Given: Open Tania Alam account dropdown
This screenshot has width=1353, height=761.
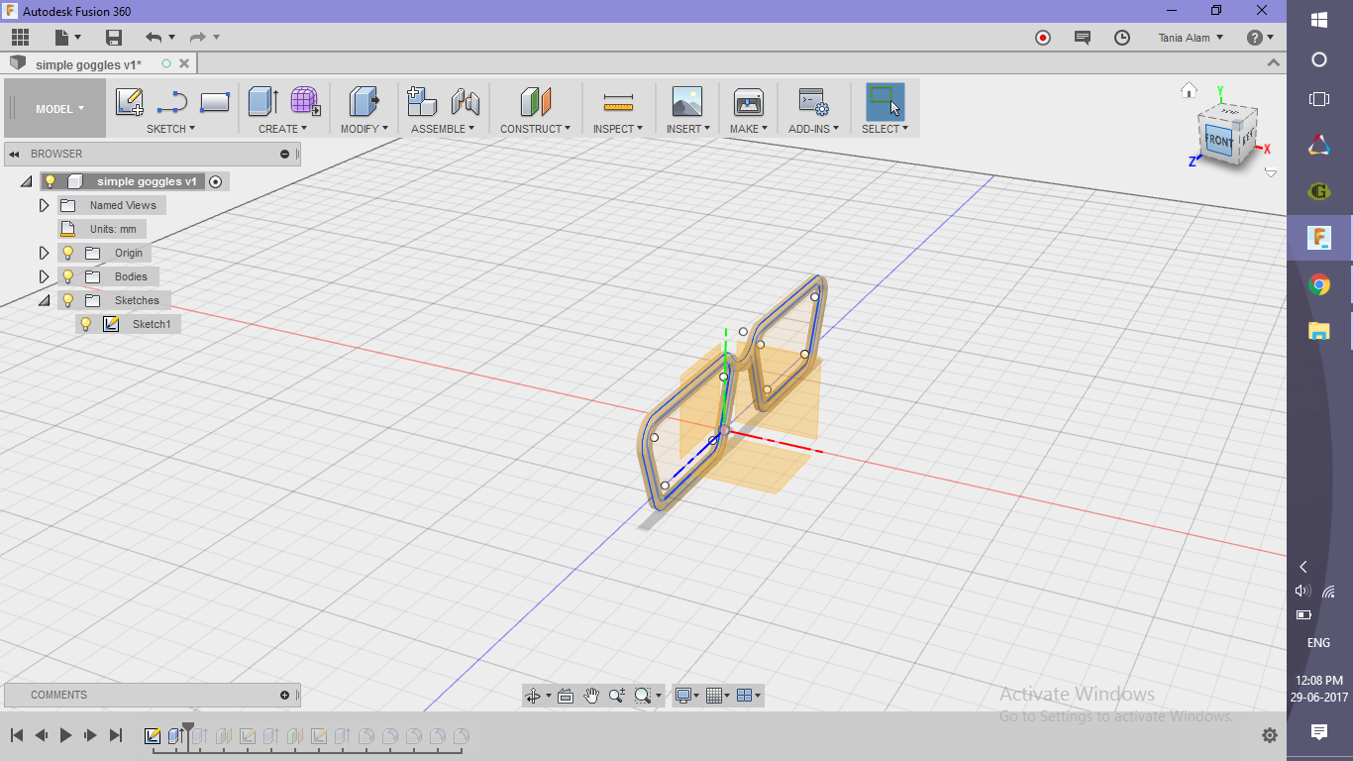Looking at the screenshot, I should 1191,38.
